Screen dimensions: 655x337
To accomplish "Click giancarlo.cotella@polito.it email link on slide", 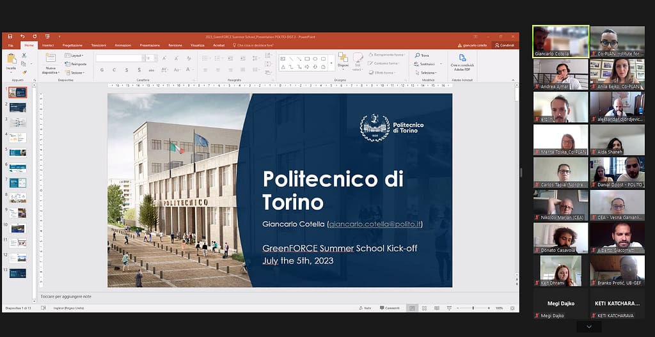I will [x=375, y=224].
